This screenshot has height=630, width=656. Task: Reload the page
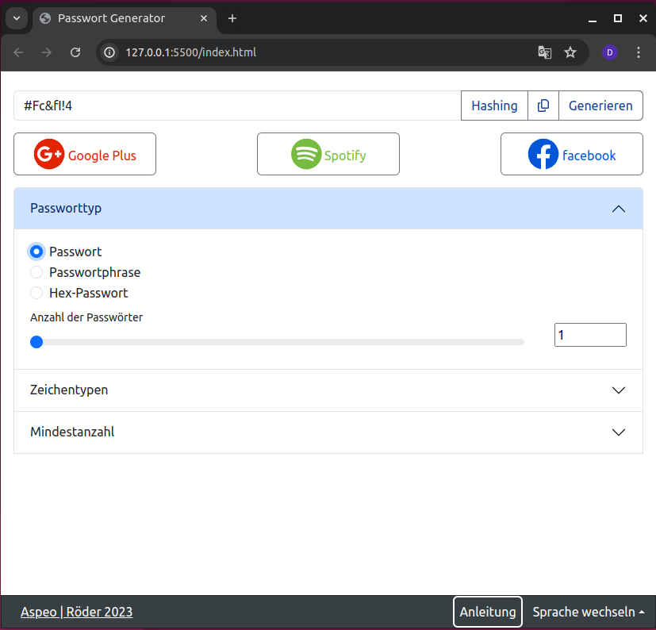pyautogui.click(x=75, y=52)
